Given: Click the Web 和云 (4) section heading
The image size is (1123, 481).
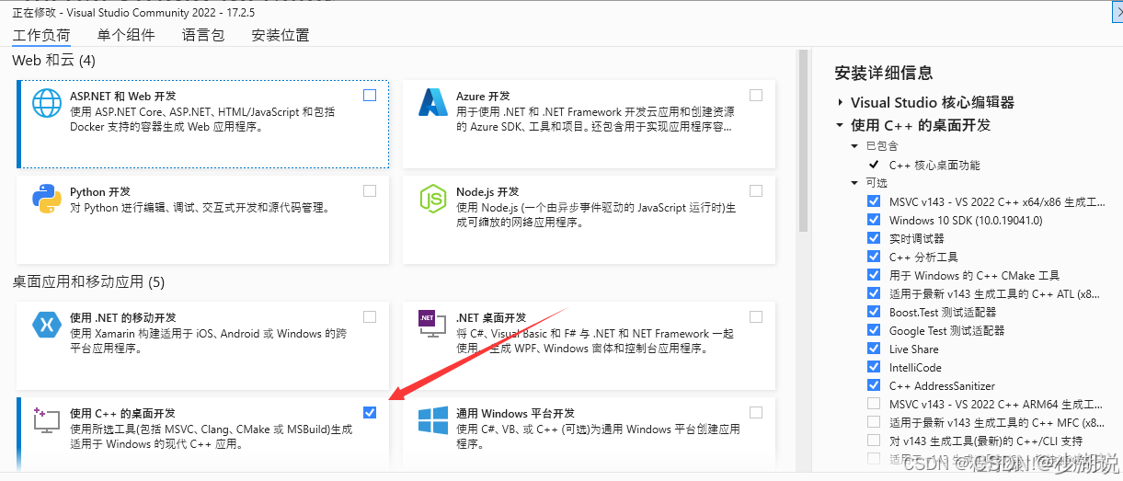Looking at the screenshot, I should coord(54,60).
